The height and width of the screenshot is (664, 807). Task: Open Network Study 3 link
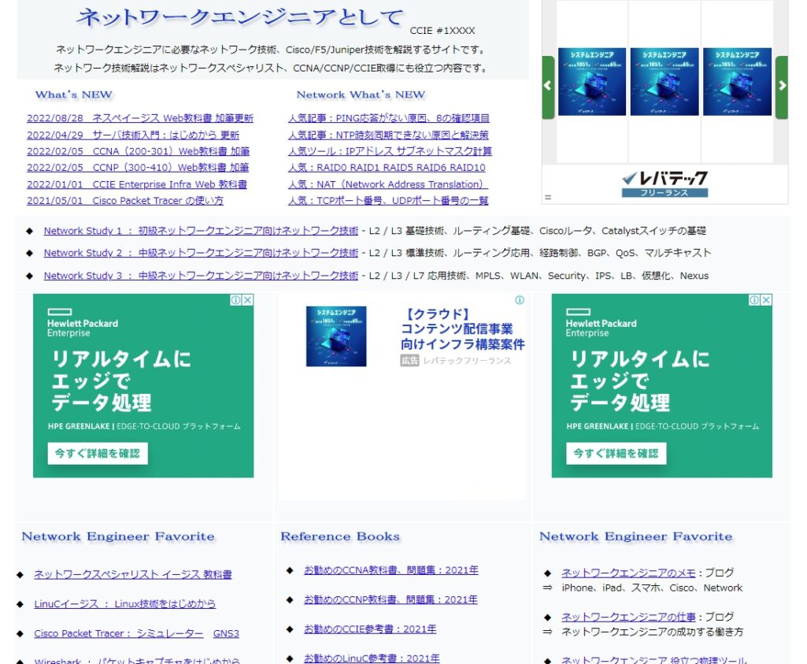click(201, 276)
